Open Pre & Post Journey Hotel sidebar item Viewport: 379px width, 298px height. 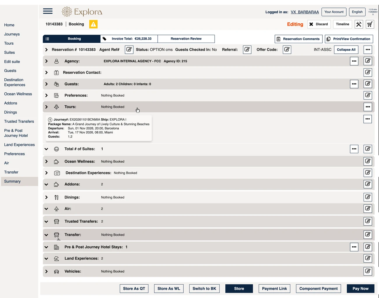point(16,133)
